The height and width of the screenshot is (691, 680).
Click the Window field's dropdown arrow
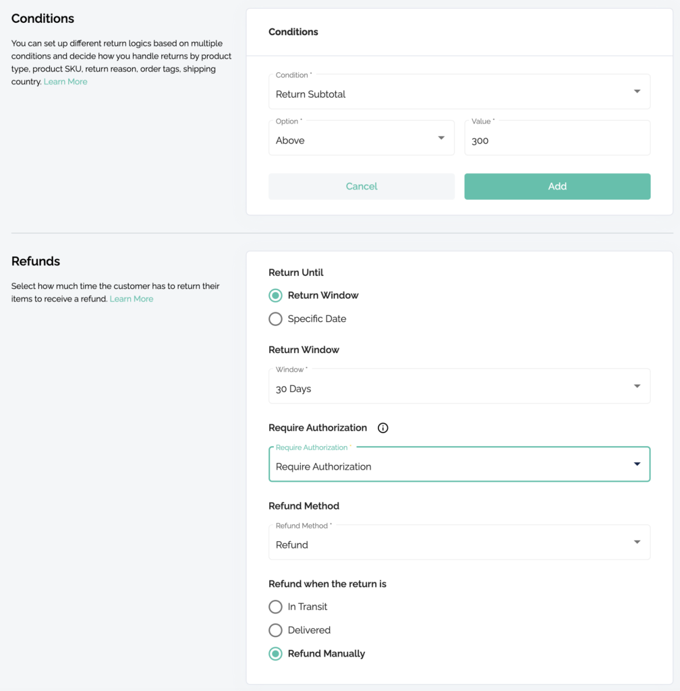(x=637, y=386)
